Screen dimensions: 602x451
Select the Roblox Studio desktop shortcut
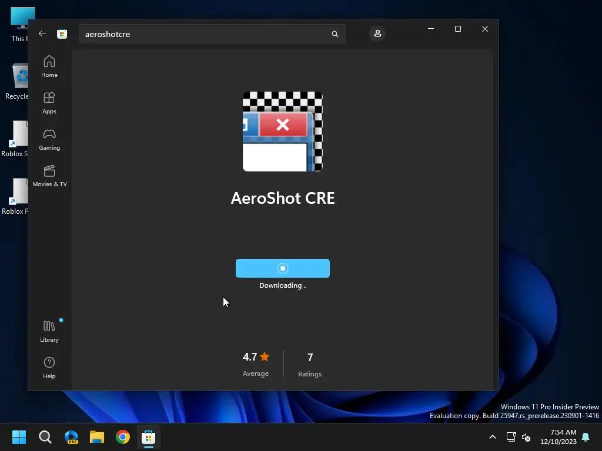point(15,139)
